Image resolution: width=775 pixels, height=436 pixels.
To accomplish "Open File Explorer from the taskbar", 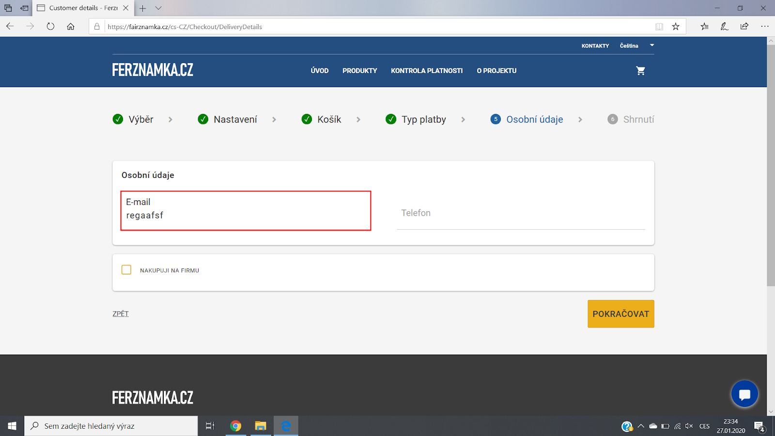I will click(261, 426).
